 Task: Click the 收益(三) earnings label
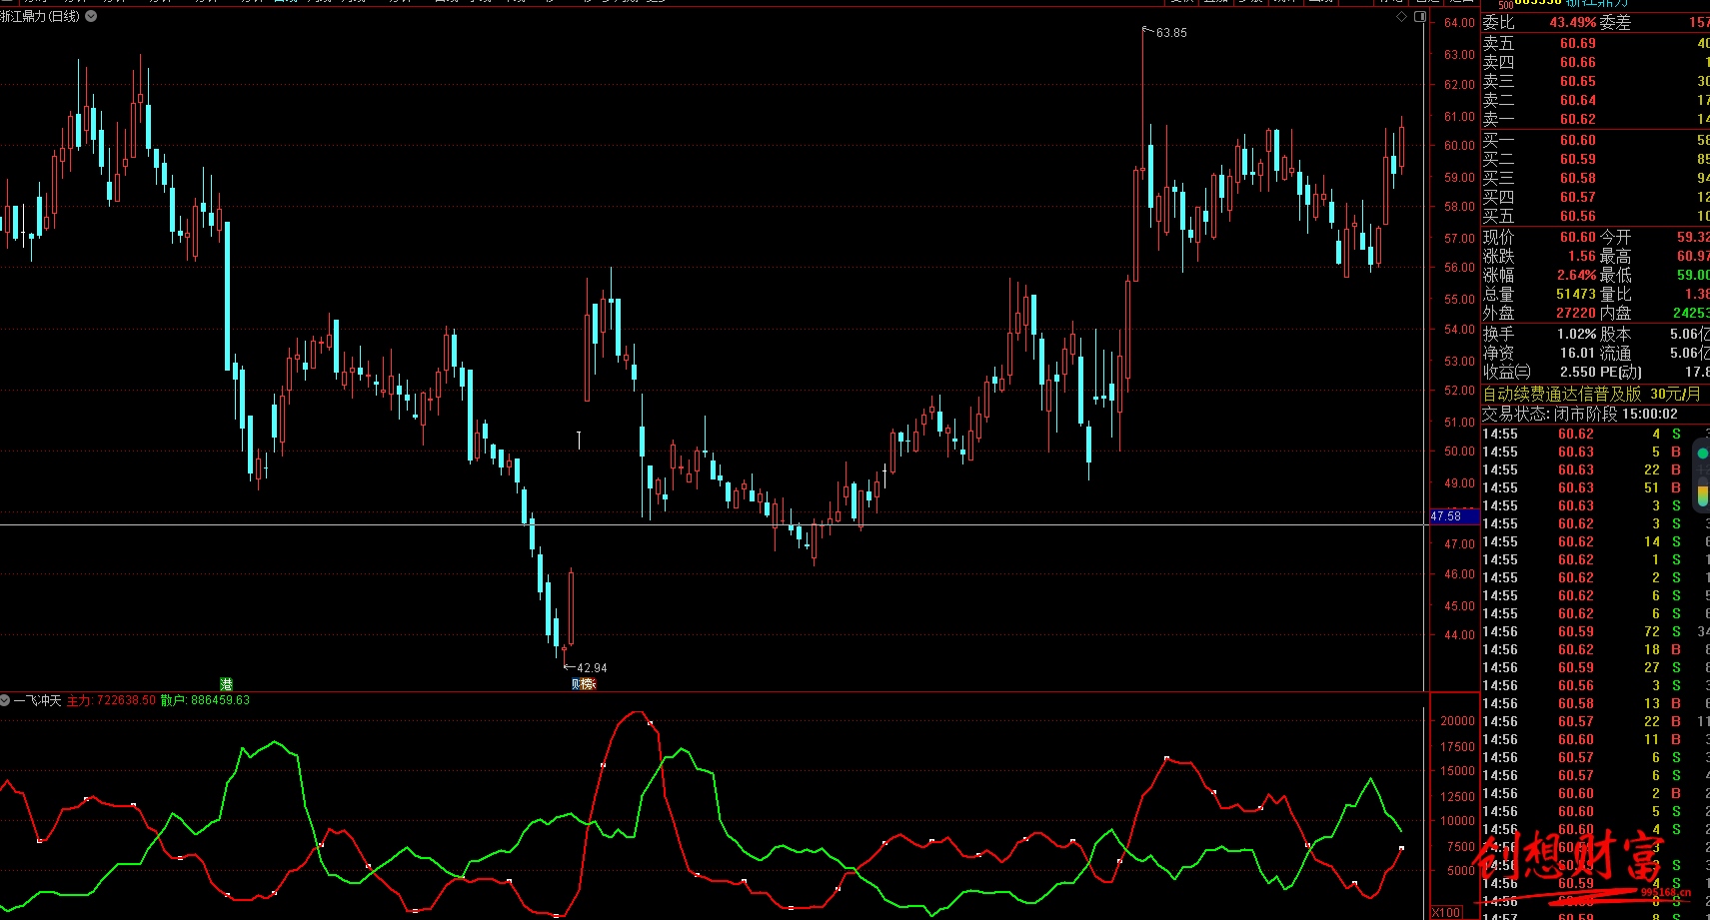(1506, 372)
